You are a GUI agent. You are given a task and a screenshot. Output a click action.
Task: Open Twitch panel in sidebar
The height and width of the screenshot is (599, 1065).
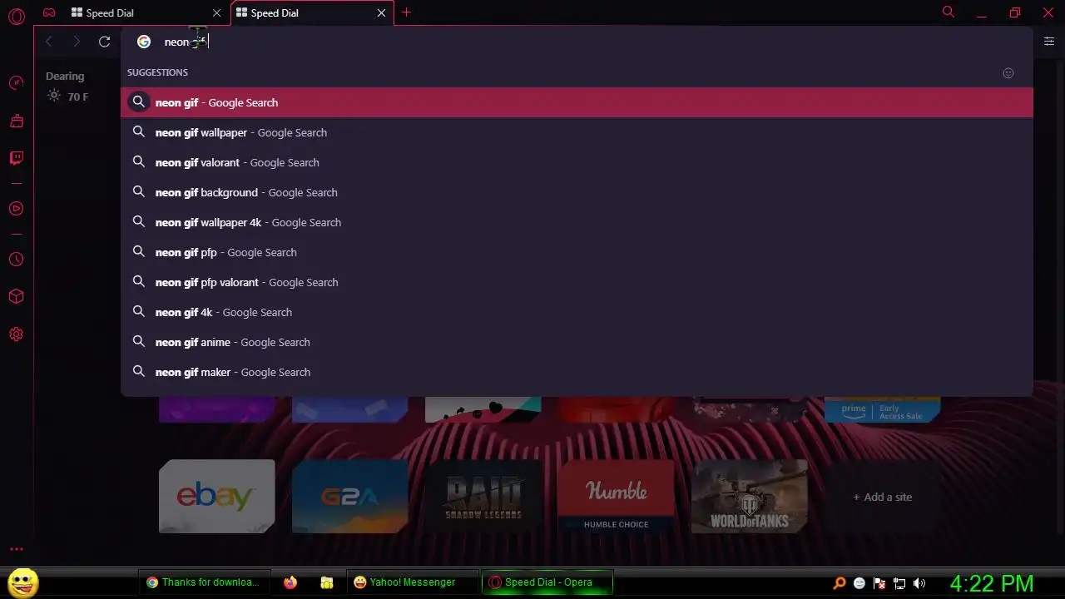(x=16, y=158)
